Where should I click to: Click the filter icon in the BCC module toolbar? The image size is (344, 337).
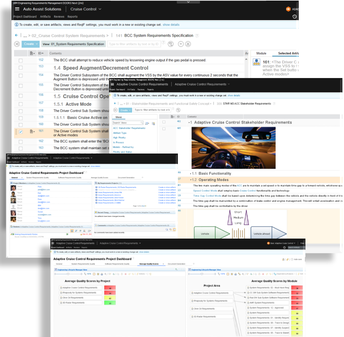[x=171, y=44]
